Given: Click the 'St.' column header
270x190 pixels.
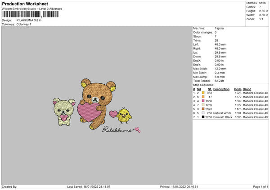Looking at the screenshot, I should pos(210,89).
